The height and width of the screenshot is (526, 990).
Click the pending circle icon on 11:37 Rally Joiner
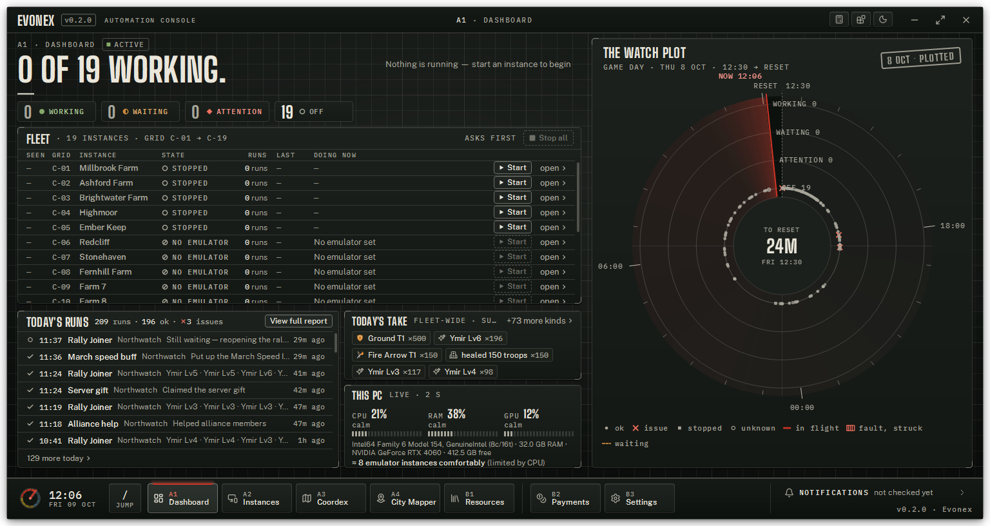[x=30, y=340]
